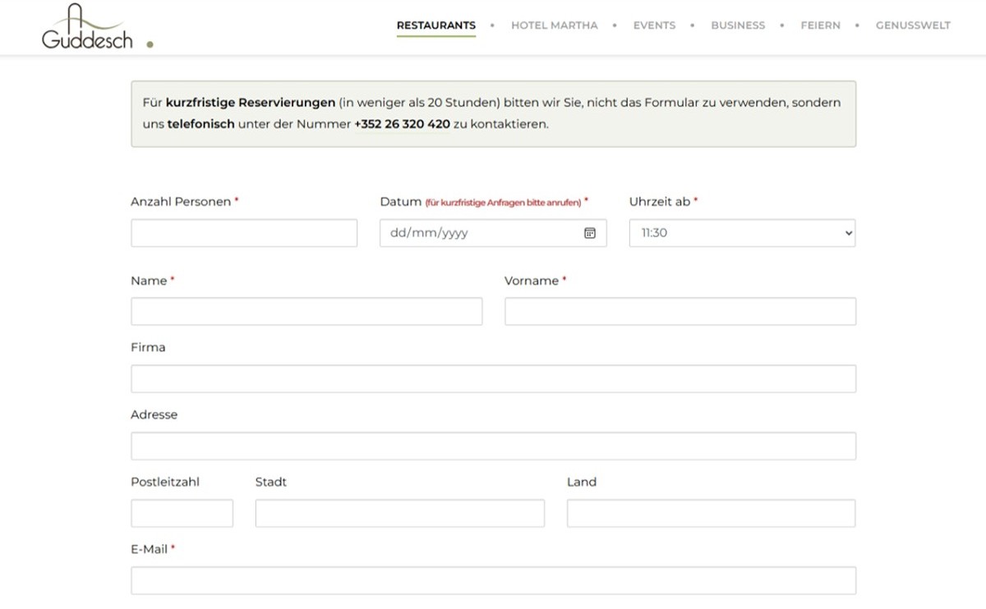
Task: Click into the Anzahl Personen field
Action: (243, 232)
